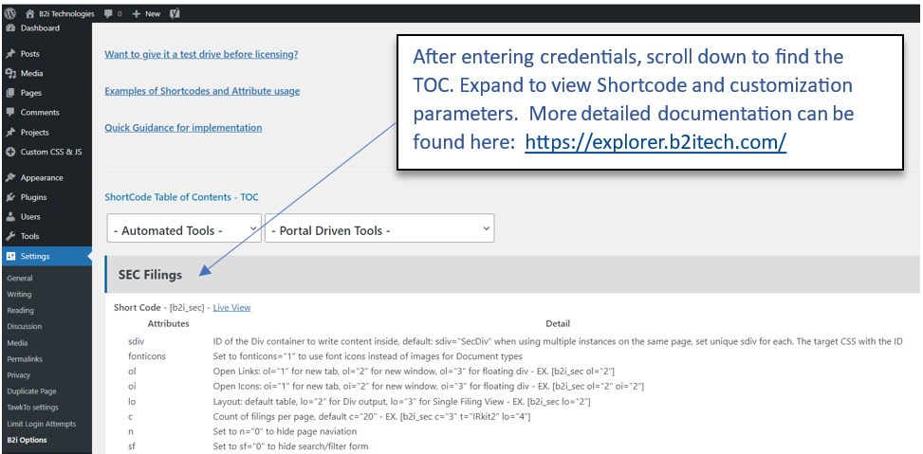Click the Appearance paintbrush icon

click(x=10, y=177)
